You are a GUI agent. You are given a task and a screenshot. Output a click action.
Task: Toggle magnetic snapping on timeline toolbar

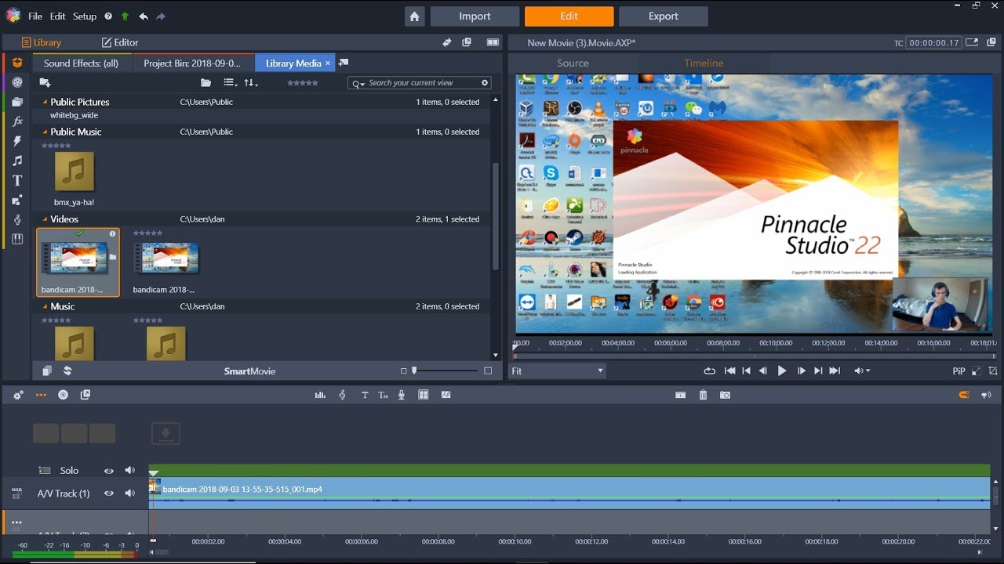coord(964,395)
